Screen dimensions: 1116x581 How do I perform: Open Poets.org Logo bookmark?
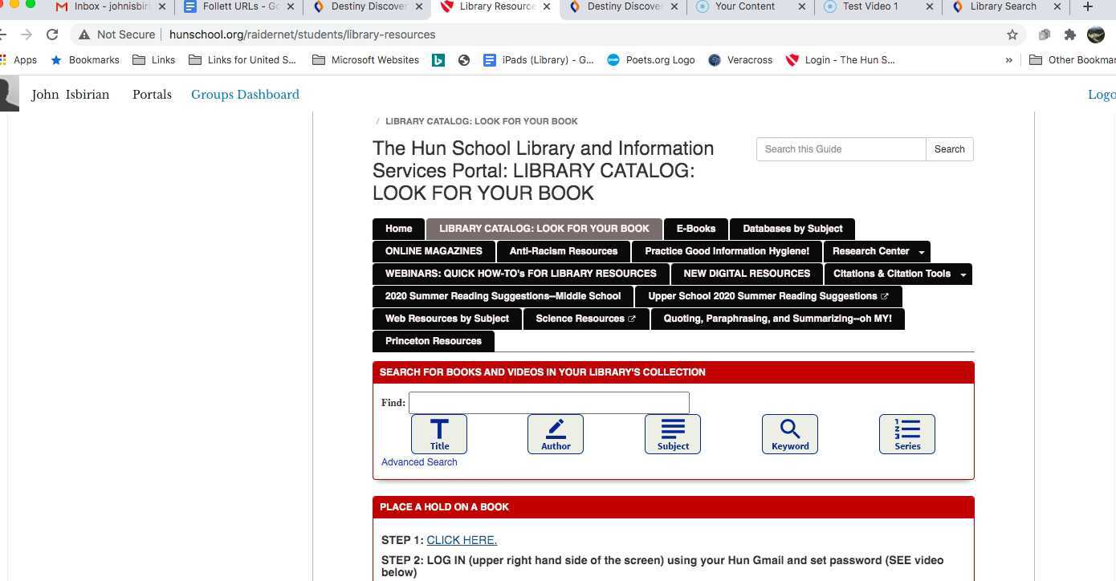[x=651, y=59]
